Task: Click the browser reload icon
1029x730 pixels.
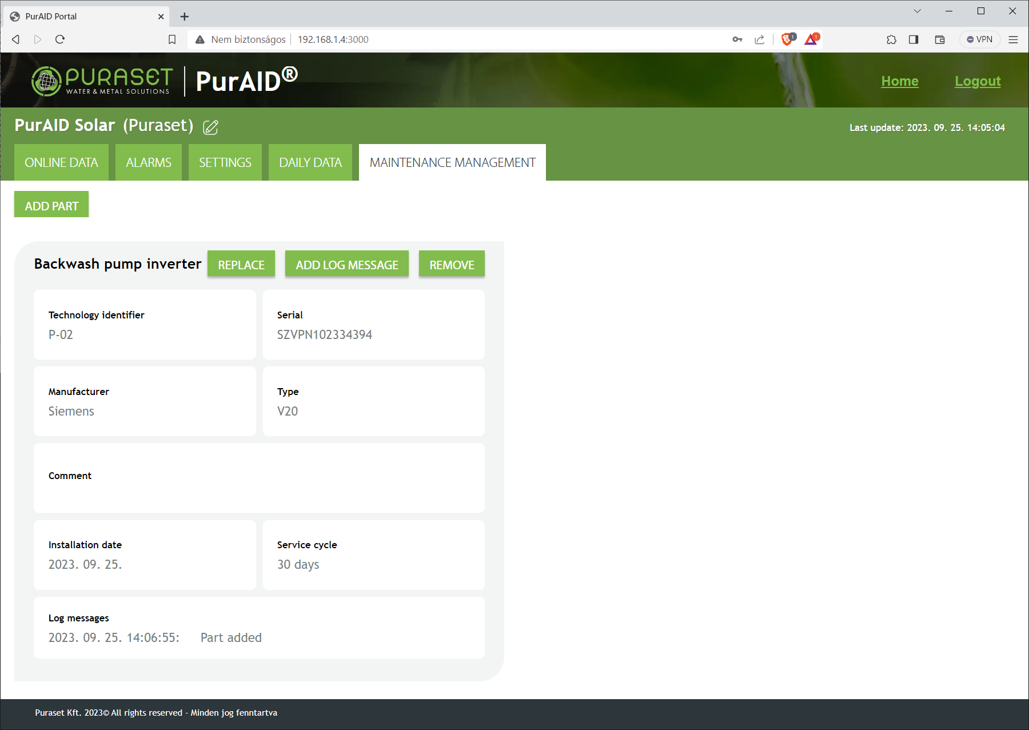Action: coord(60,39)
